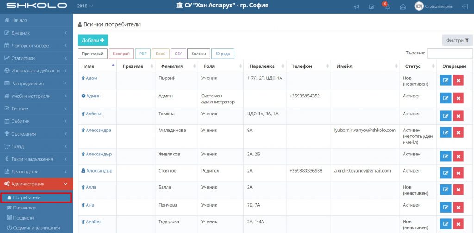
Task: Edit user Анабел Тодорова
Action: pyautogui.click(x=446, y=224)
